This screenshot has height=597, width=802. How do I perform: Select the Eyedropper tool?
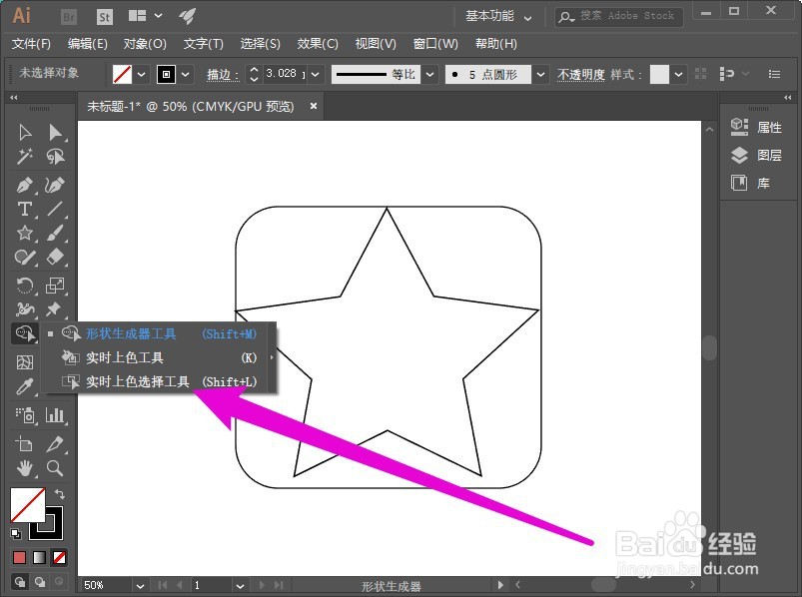25,386
